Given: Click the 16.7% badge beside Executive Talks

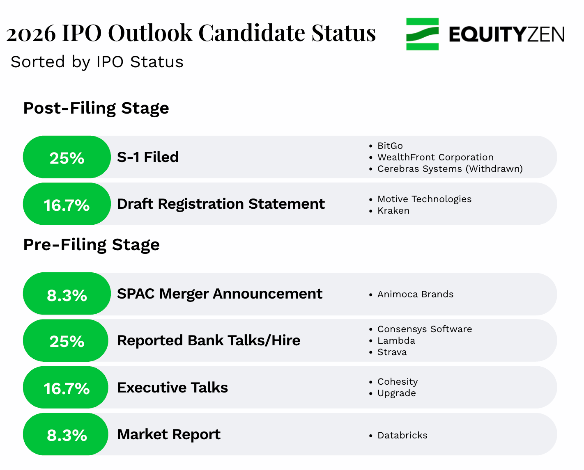Looking at the screenshot, I should pyautogui.click(x=67, y=388).
